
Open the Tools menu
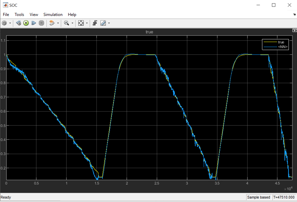(19, 14)
